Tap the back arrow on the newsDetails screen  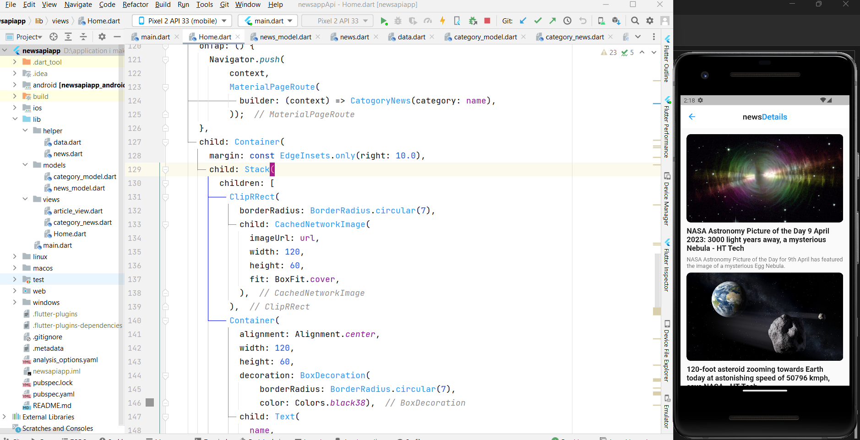pyautogui.click(x=691, y=117)
